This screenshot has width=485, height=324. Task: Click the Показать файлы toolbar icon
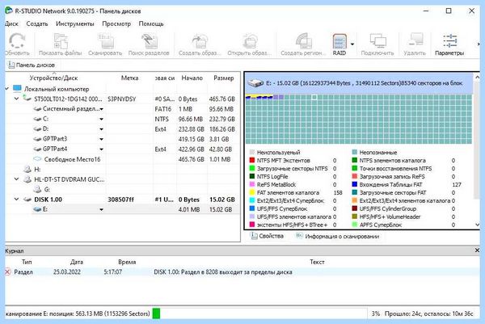pos(61,41)
